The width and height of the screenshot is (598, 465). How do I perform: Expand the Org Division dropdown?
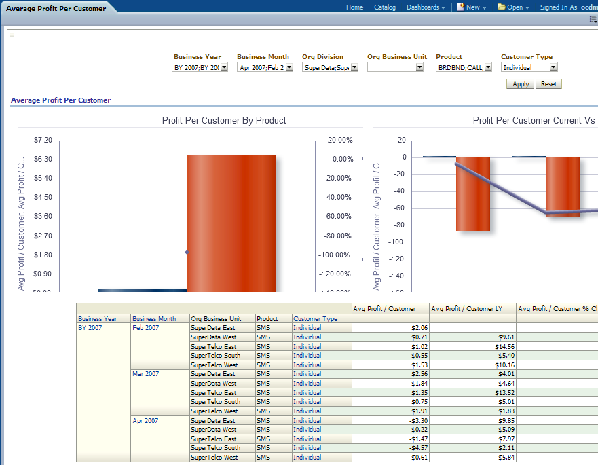tap(354, 67)
